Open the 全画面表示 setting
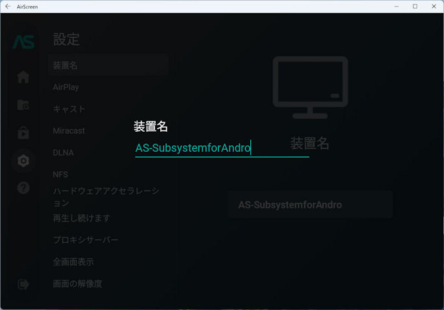Screen dimensions: 444x310 73,262
